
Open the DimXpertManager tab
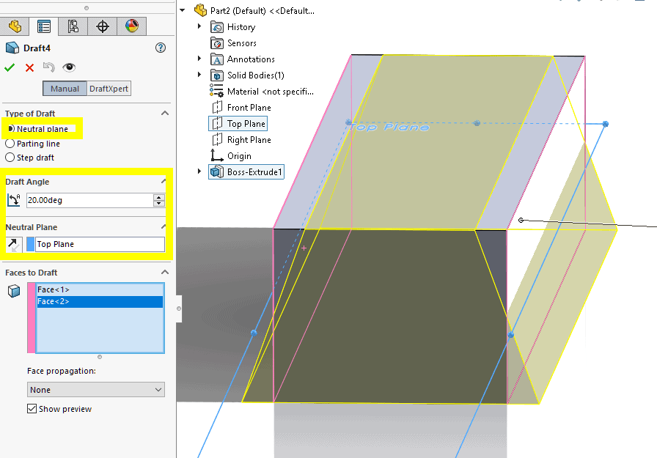click(x=102, y=26)
